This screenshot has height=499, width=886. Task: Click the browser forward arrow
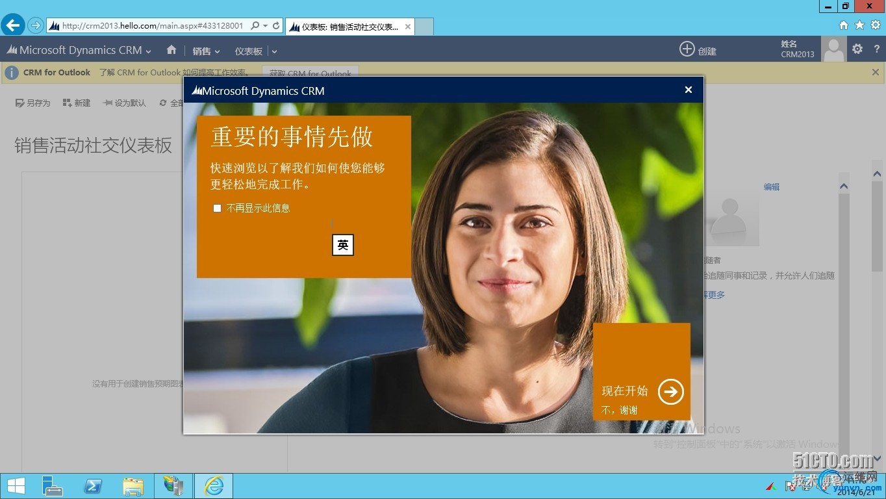[x=36, y=26]
